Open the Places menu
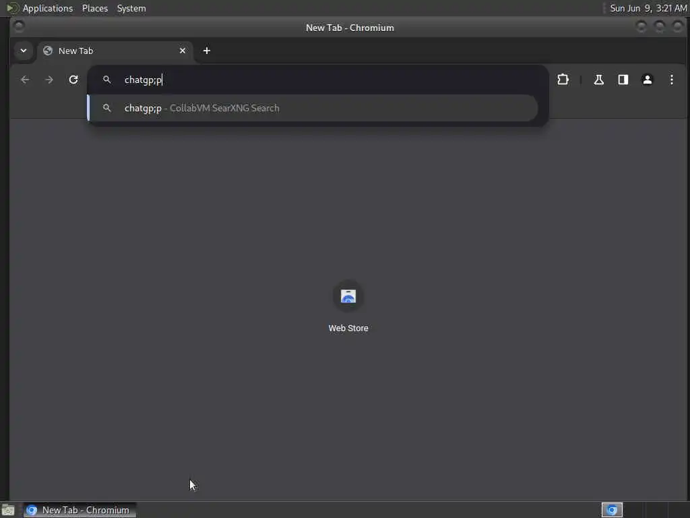 [x=95, y=8]
